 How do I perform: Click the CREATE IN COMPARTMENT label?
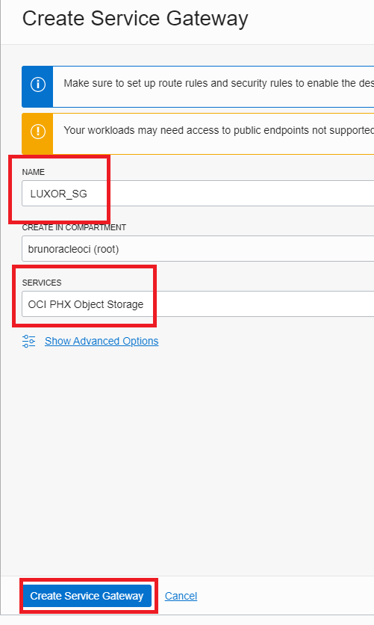coord(74,227)
